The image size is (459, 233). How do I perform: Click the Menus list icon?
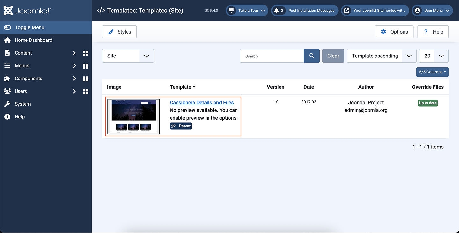(x=7, y=66)
